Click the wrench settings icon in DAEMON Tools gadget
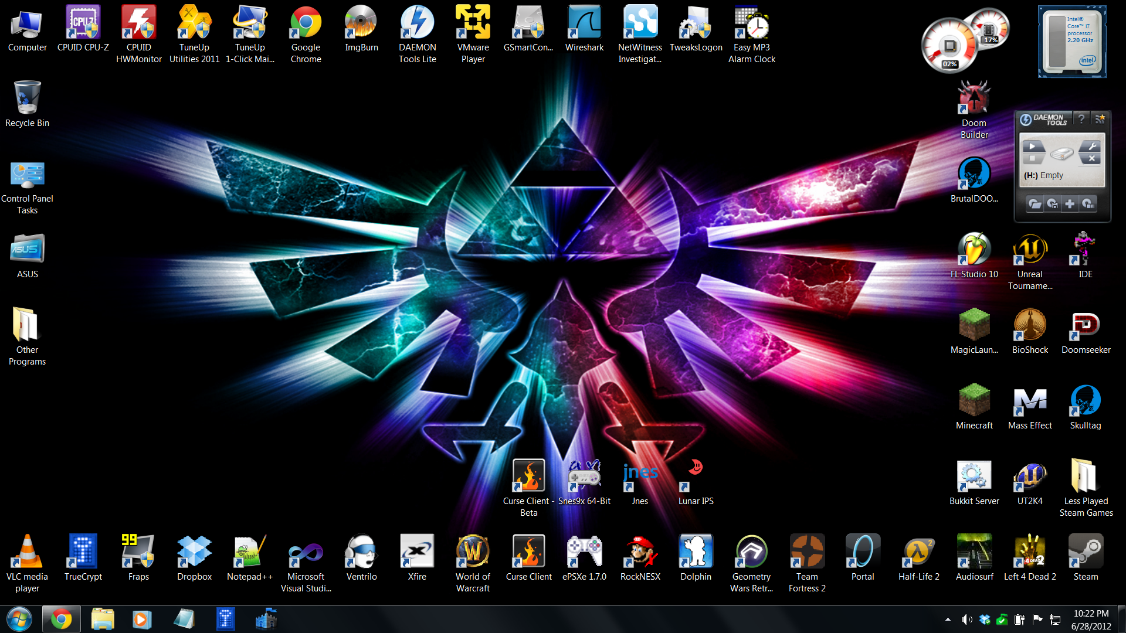Screen dimensions: 1126x633 [1091, 146]
